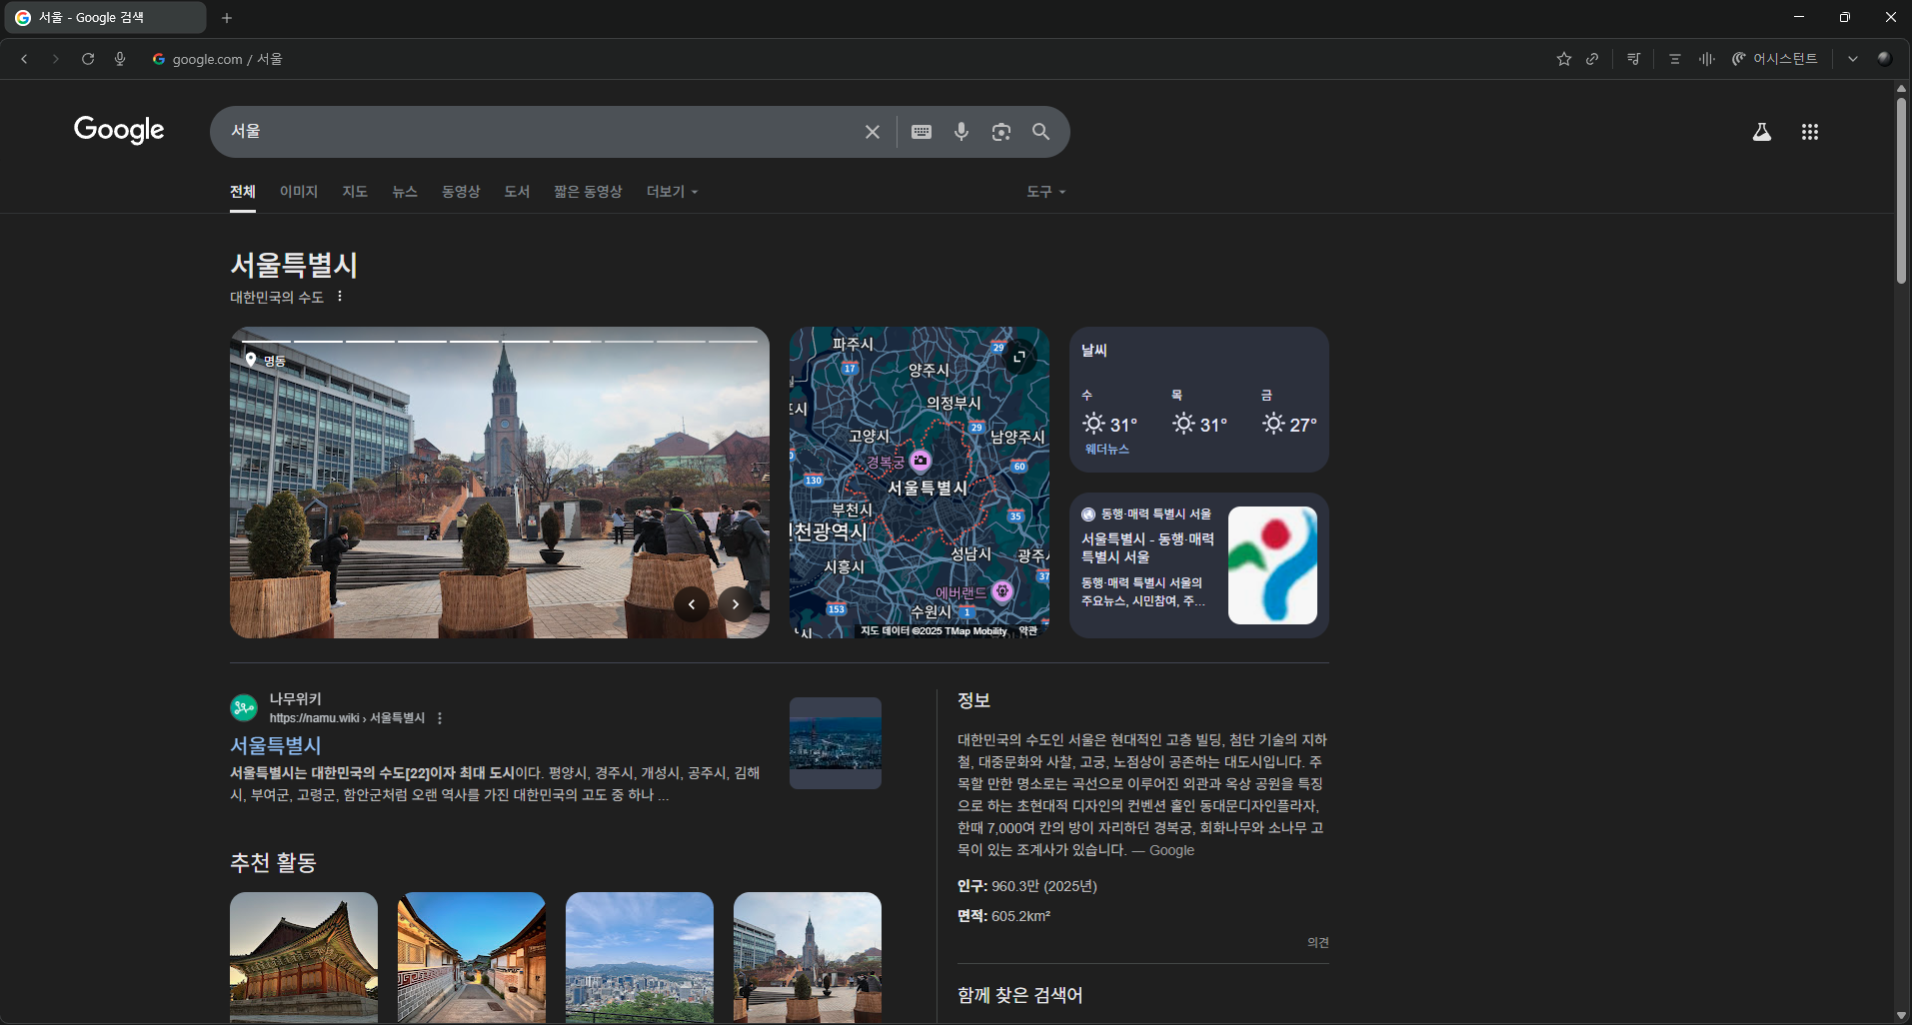Open the palace activity thumbnail under 추천 활동
This screenshot has height=1025, width=1912.
[x=304, y=957]
